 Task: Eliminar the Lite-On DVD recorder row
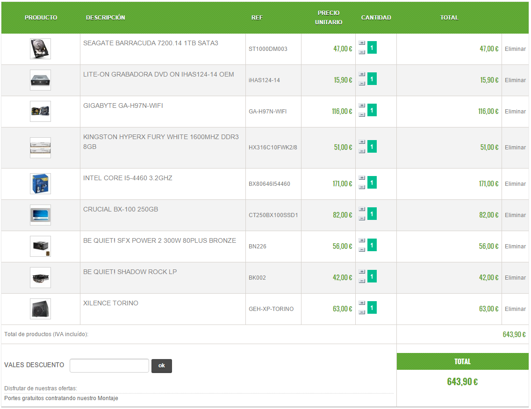[x=515, y=80]
